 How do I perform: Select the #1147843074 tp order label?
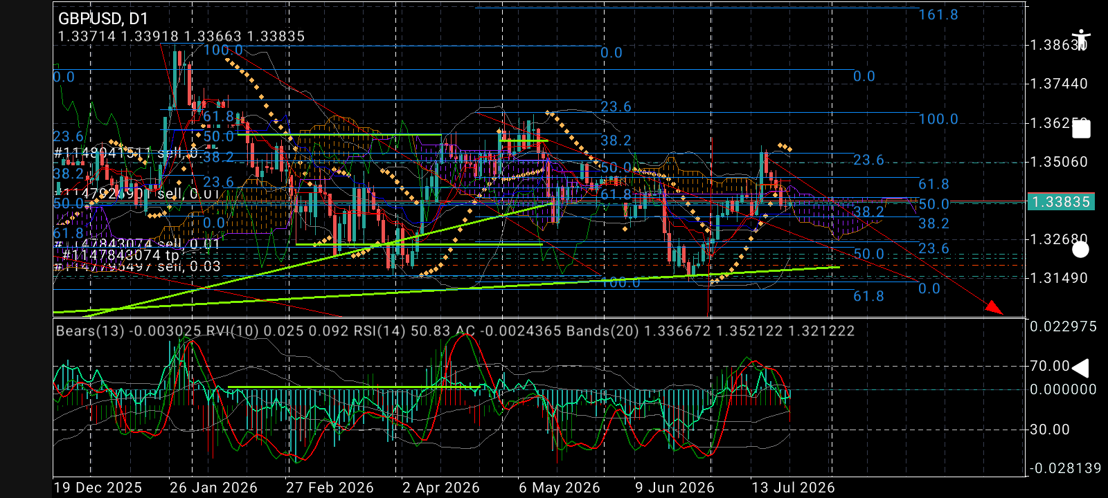120,255
